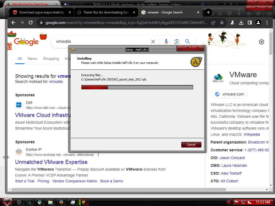Viewport: 275px width, 206px height.
Task: Click the blue magnifier search button
Action: coord(187,42)
